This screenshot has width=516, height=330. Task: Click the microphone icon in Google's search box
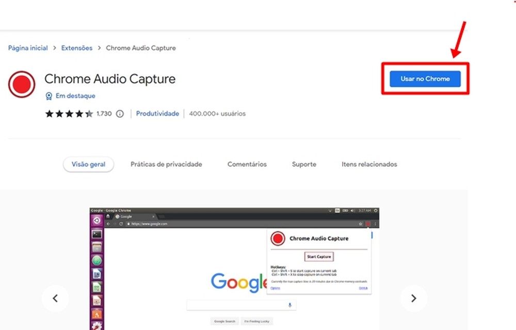(x=289, y=305)
